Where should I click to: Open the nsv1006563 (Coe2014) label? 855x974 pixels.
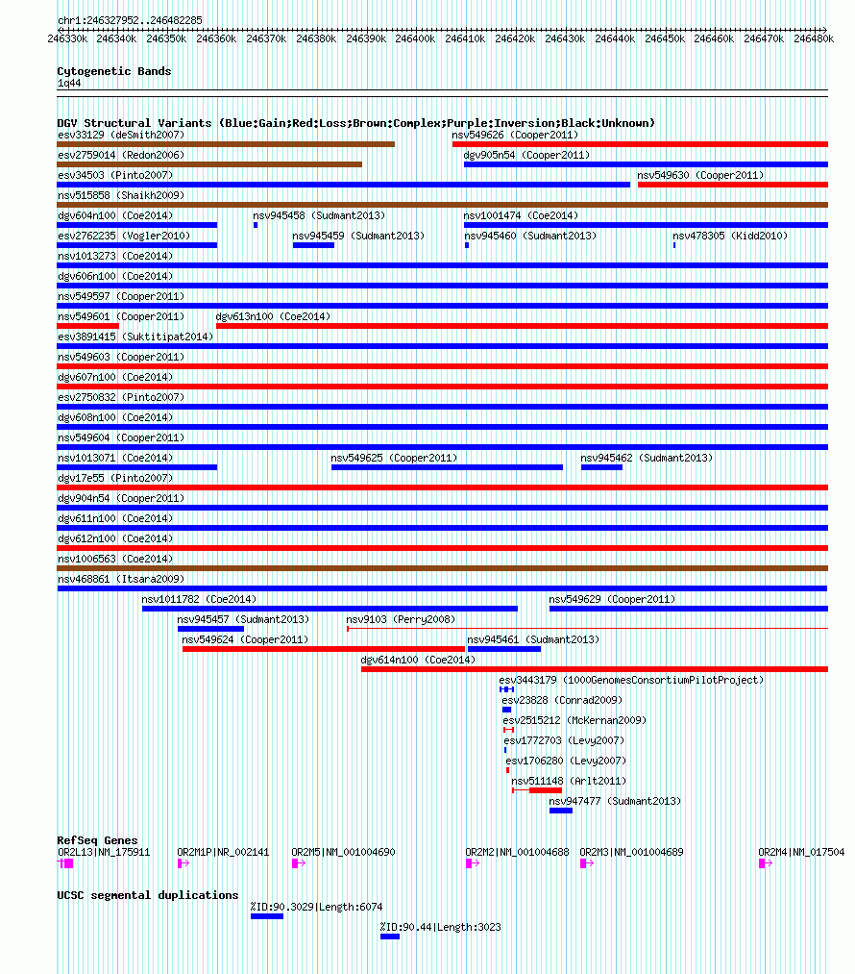click(115, 559)
